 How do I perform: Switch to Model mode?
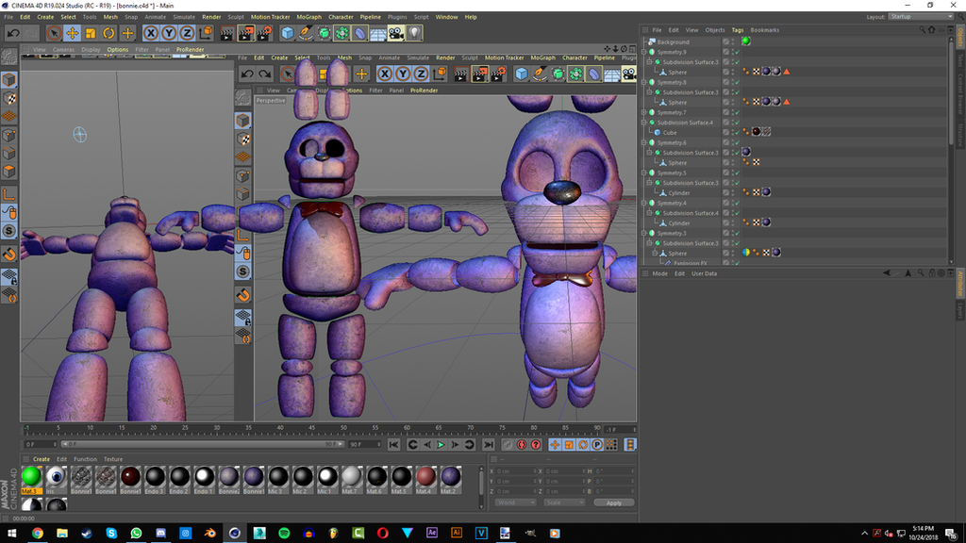click(x=9, y=79)
